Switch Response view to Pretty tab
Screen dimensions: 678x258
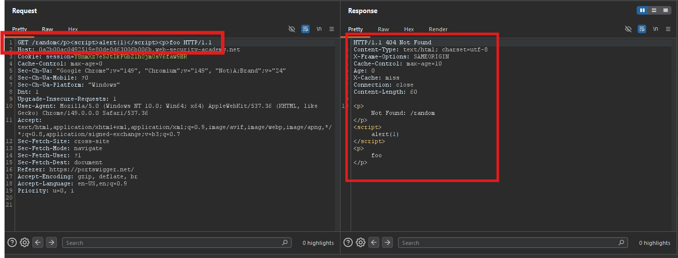coord(355,29)
